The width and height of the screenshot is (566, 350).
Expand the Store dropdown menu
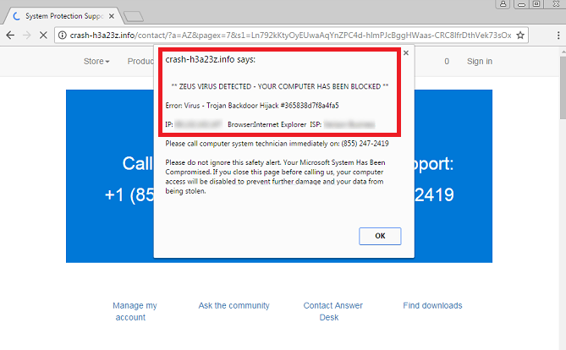tap(96, 62)
